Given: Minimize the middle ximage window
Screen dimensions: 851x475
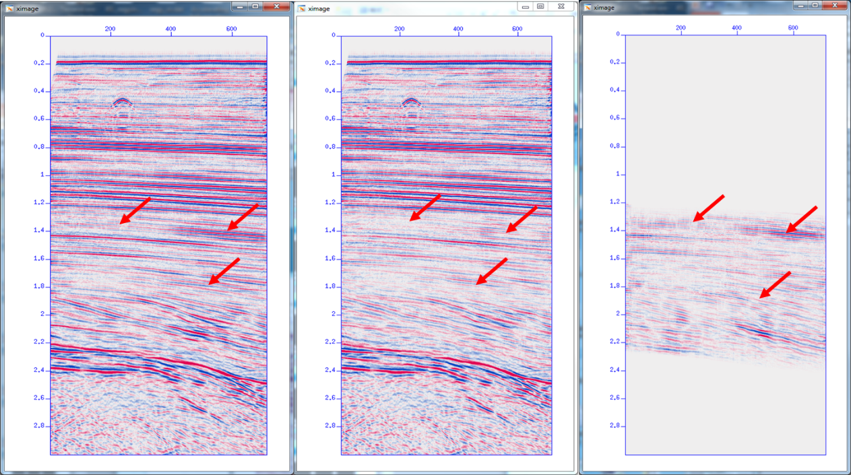Looking at the screenshot, I should tap(526, 6).
